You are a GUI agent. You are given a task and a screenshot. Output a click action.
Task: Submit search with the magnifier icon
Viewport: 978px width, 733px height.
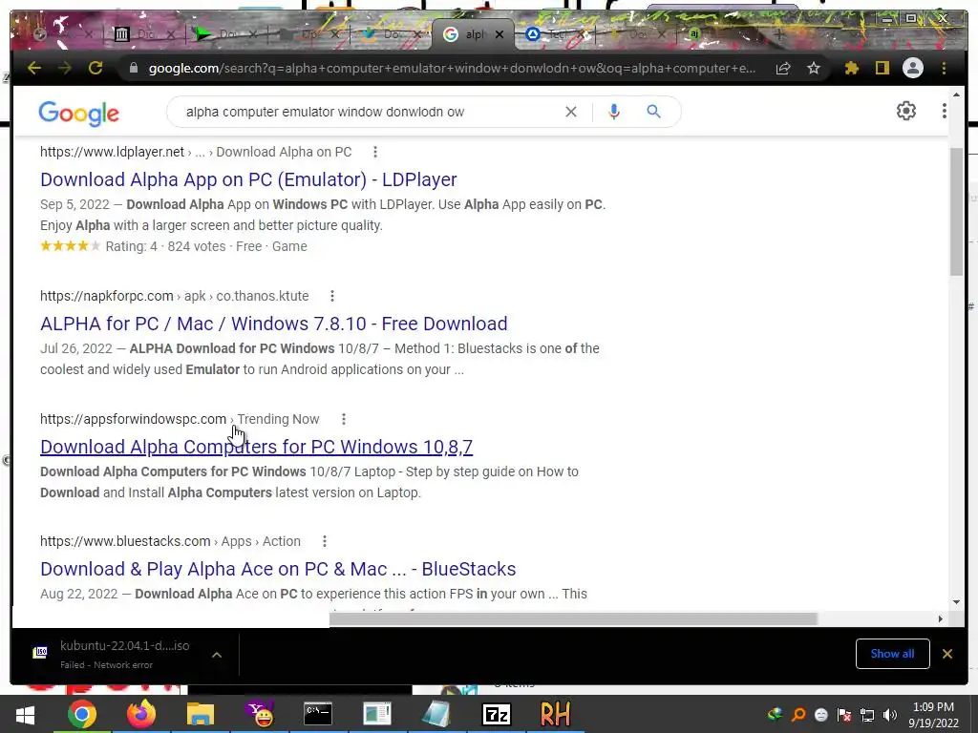653,112
